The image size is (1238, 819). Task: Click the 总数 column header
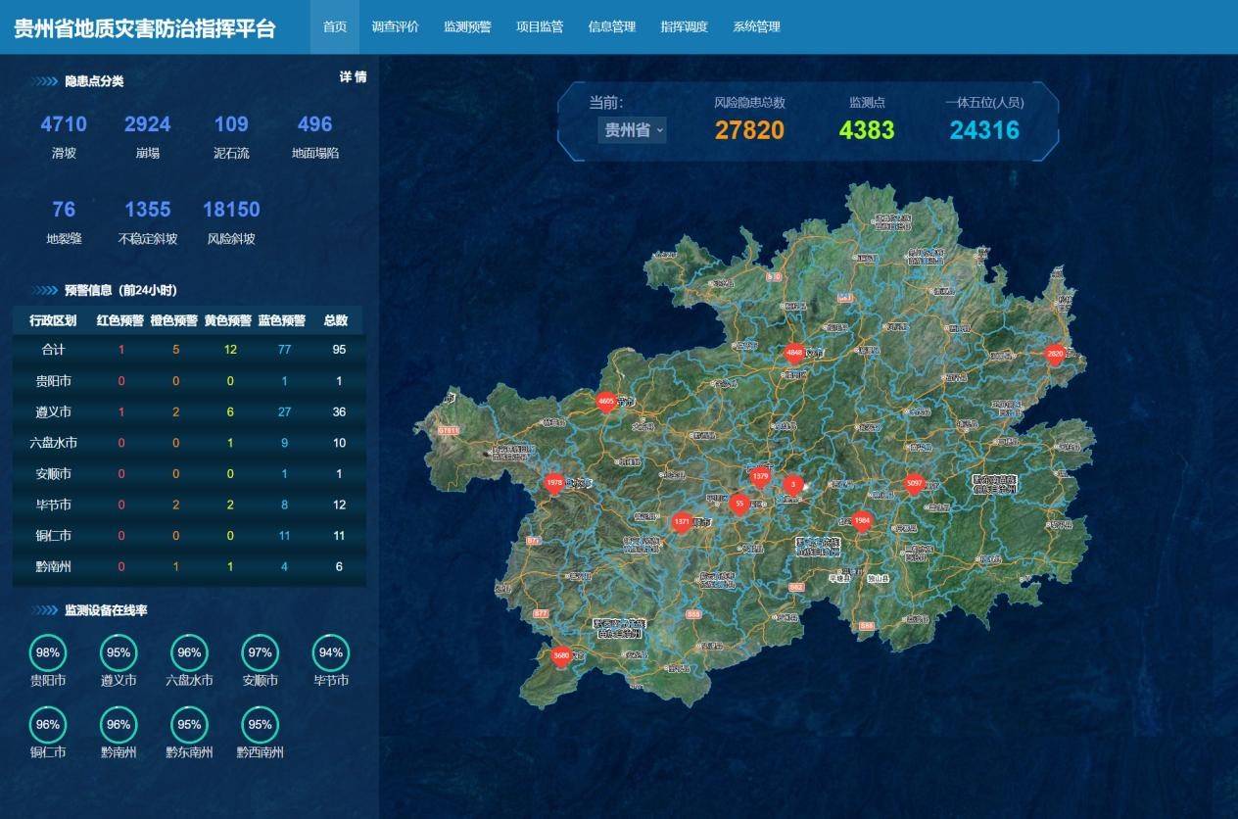[x=336, y=320]
